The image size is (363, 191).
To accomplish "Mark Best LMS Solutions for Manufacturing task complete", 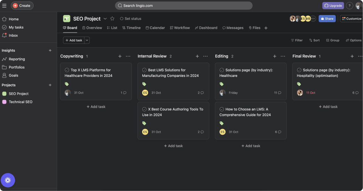I will coord(144,70).
